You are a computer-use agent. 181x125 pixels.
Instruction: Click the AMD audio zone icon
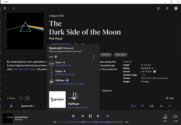click(165, 117)
